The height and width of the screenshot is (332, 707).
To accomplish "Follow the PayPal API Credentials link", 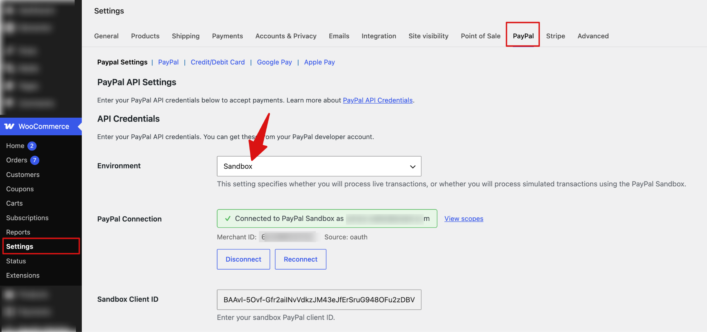I will coord(378,100).
